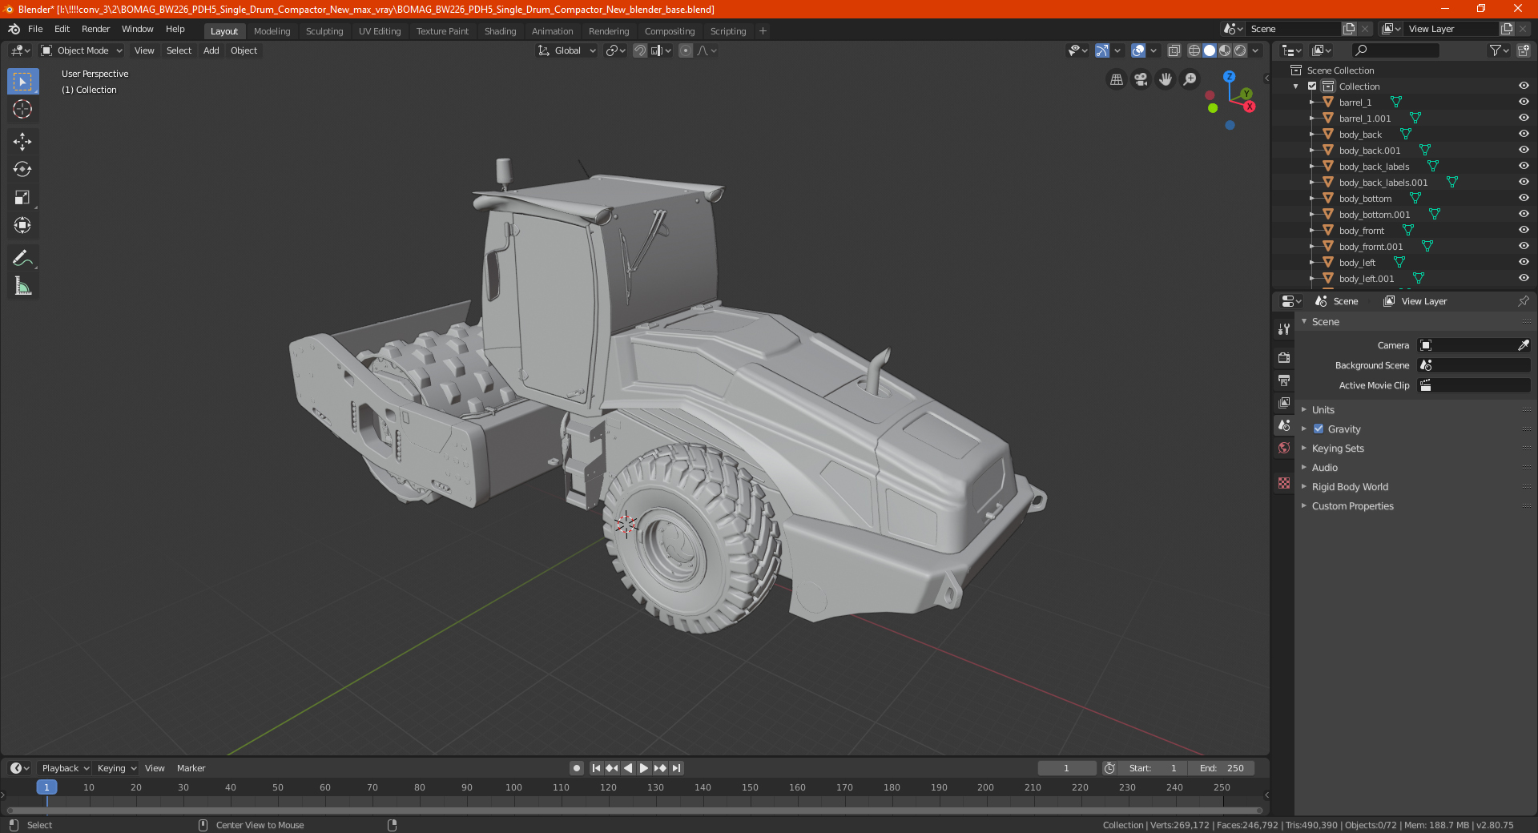The image size is (1538, 833).
Task: Toggle the camera view icon
Action: point(1141,79)
